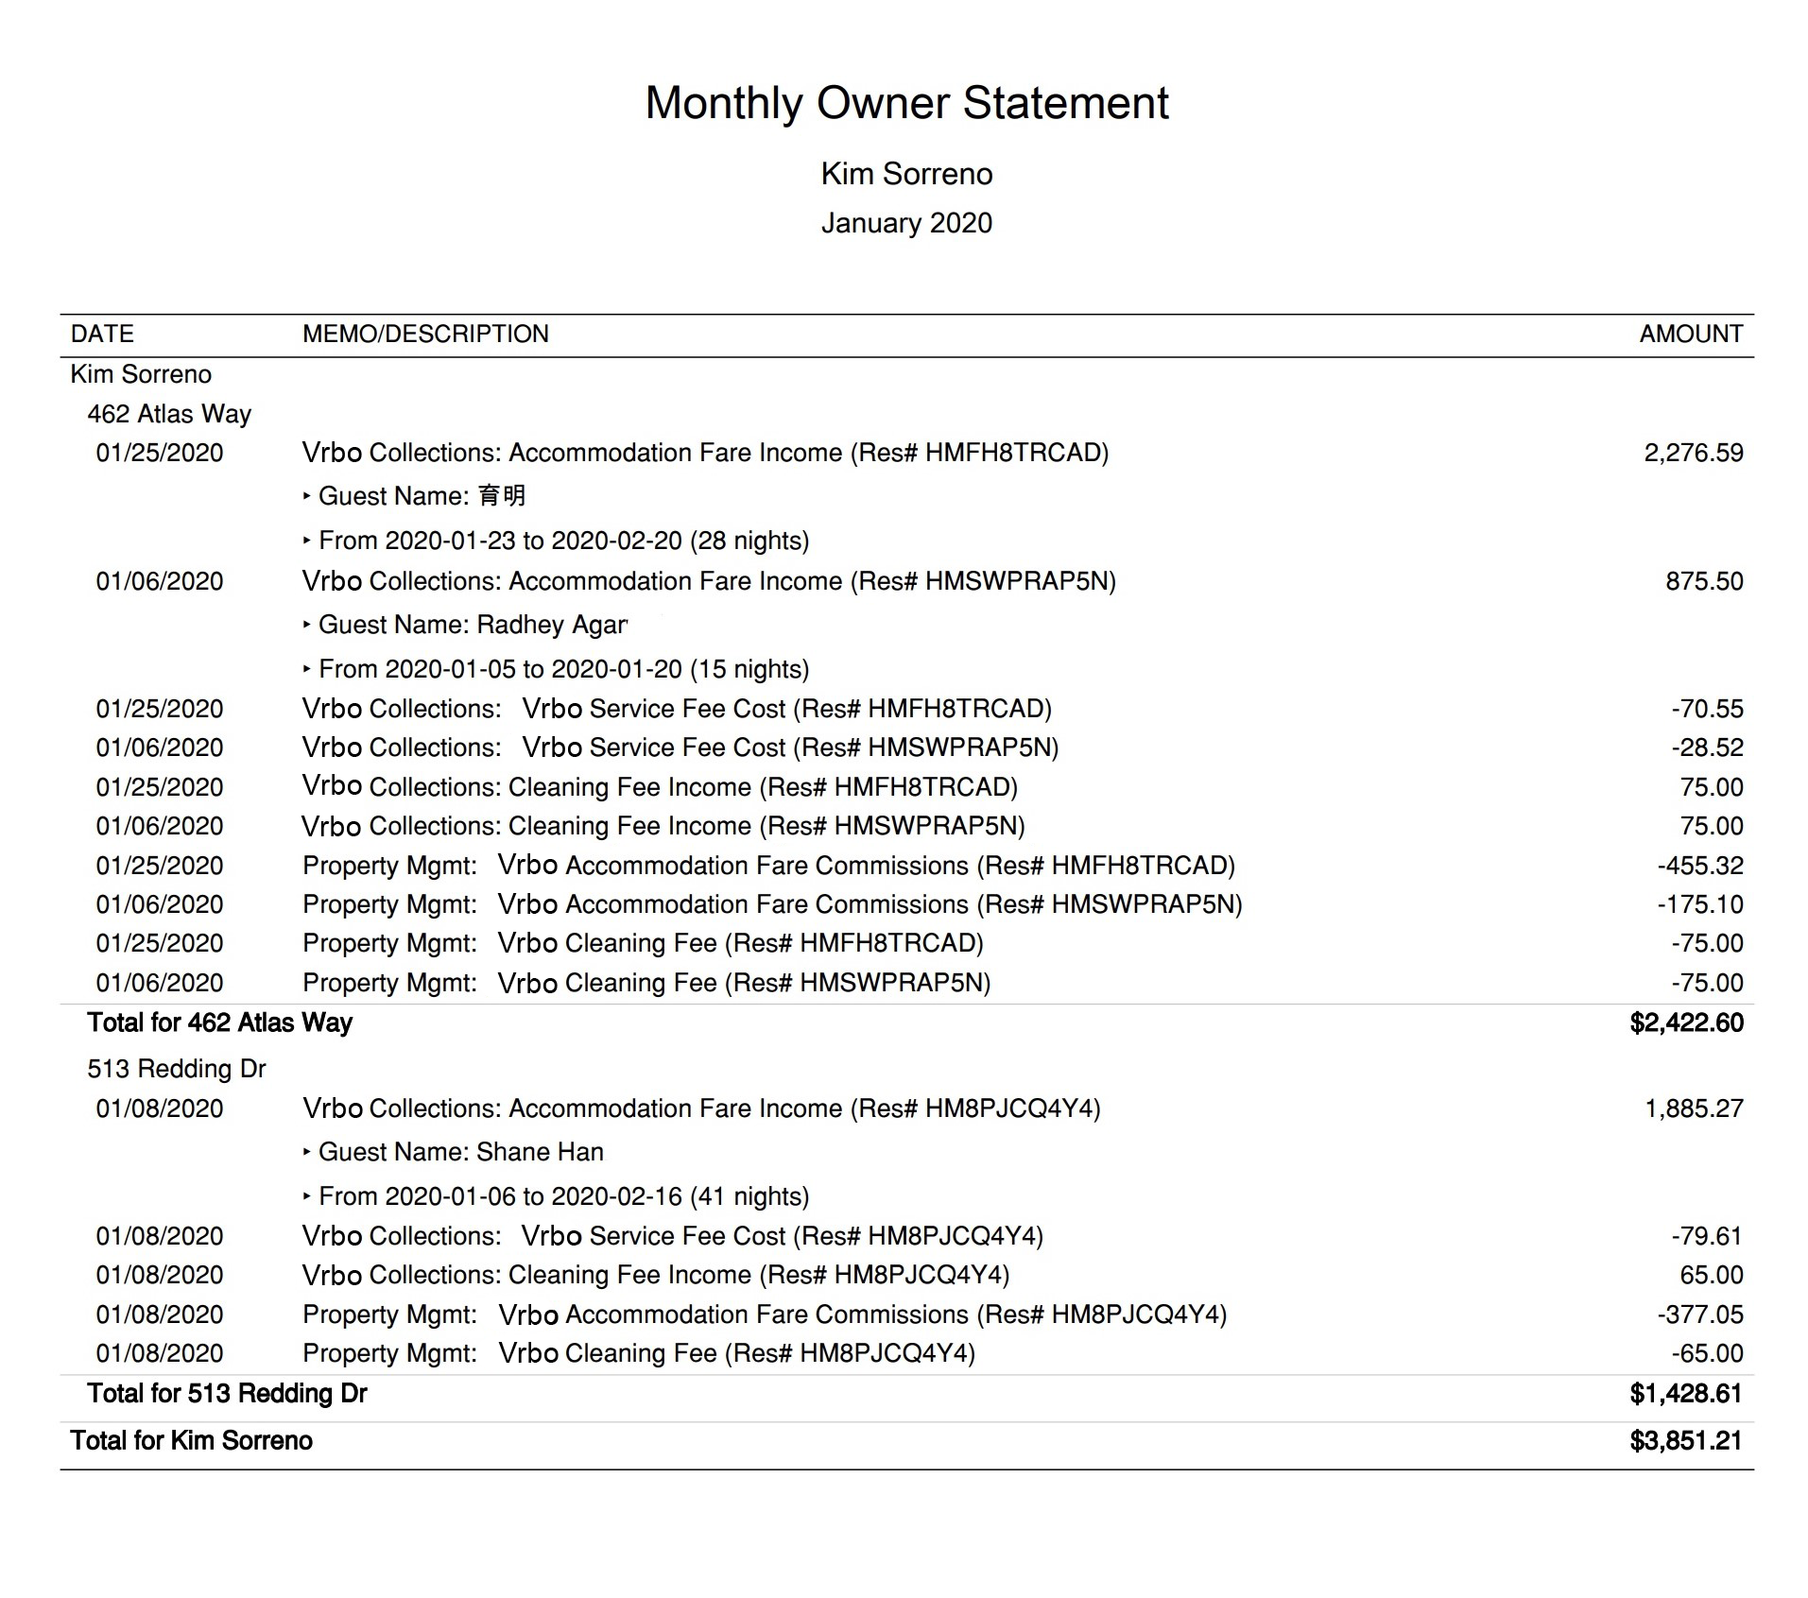Screen dimensions: 1808x1598
Task: Click the 15 nights stay date range
Action: pos(556,669)
